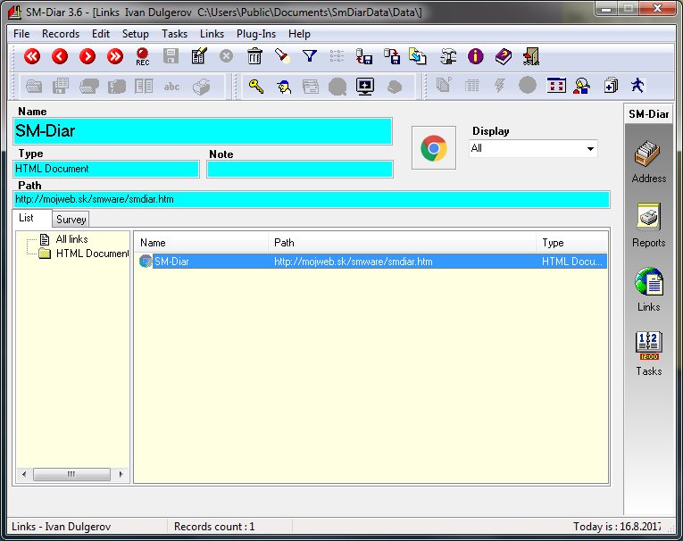The height and width of the screenshot is (541, 683).
Task: Click the pages with plus icon
Action: [611, 86]
